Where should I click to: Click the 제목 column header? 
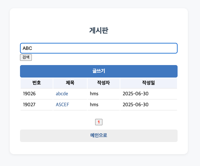(x=70, y=83)
